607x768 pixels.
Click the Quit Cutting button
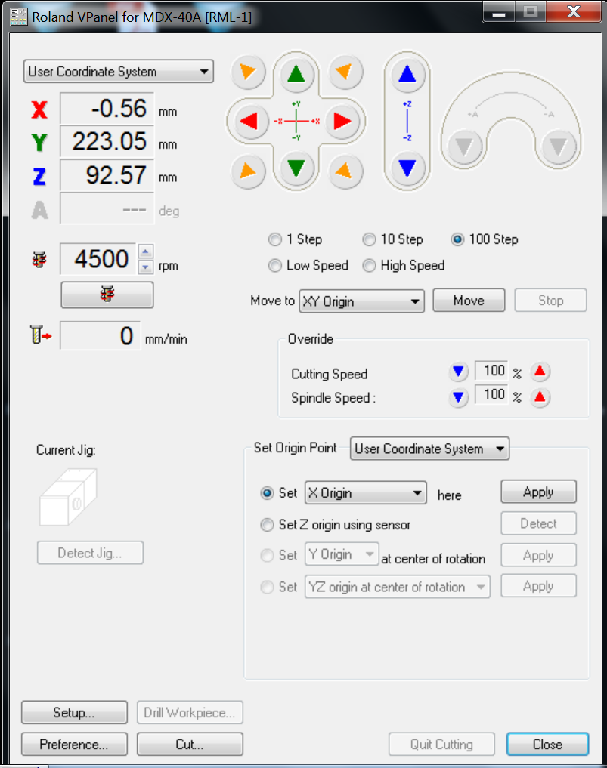tap(441, 745)
